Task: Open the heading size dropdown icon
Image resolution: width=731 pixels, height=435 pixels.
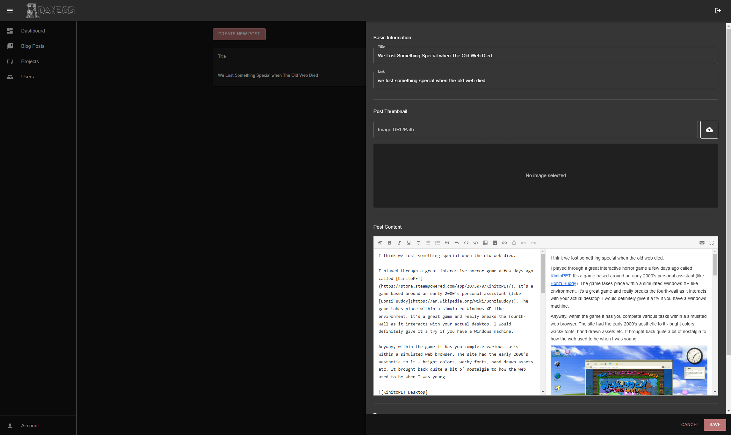Action: point(380,243)
